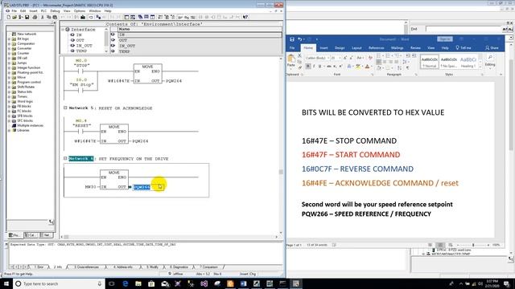Click the Italic icon in Word ribbon

(x=314, y=66)
